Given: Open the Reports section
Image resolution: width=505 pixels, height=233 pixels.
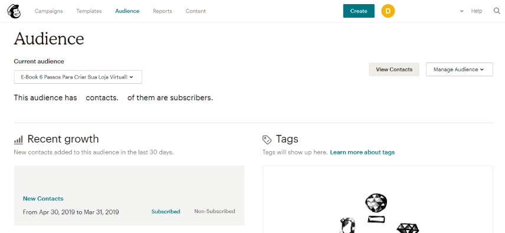Looking at the screenshot, I should 162,11.
